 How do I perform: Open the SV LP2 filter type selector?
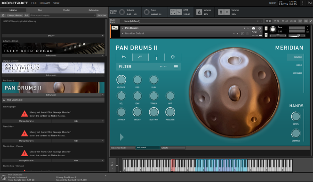pos(163,67)
